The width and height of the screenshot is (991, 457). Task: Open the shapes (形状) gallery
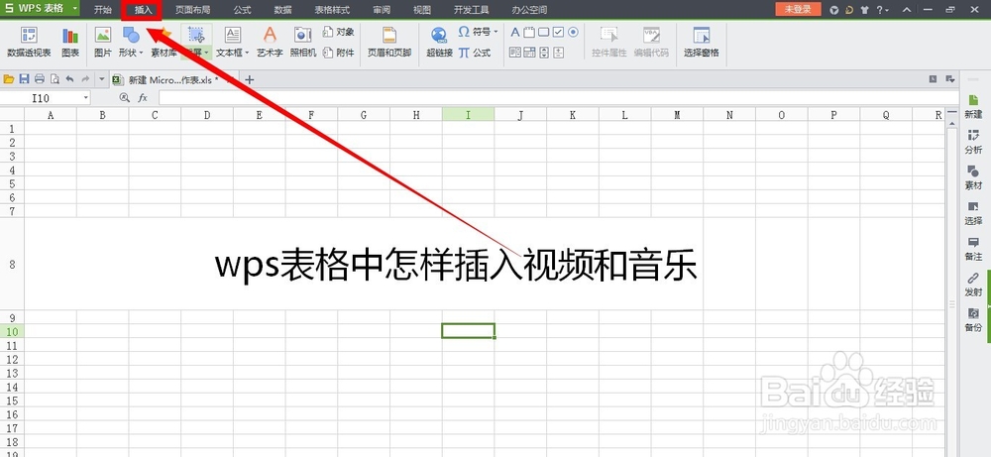click(131, 43)
